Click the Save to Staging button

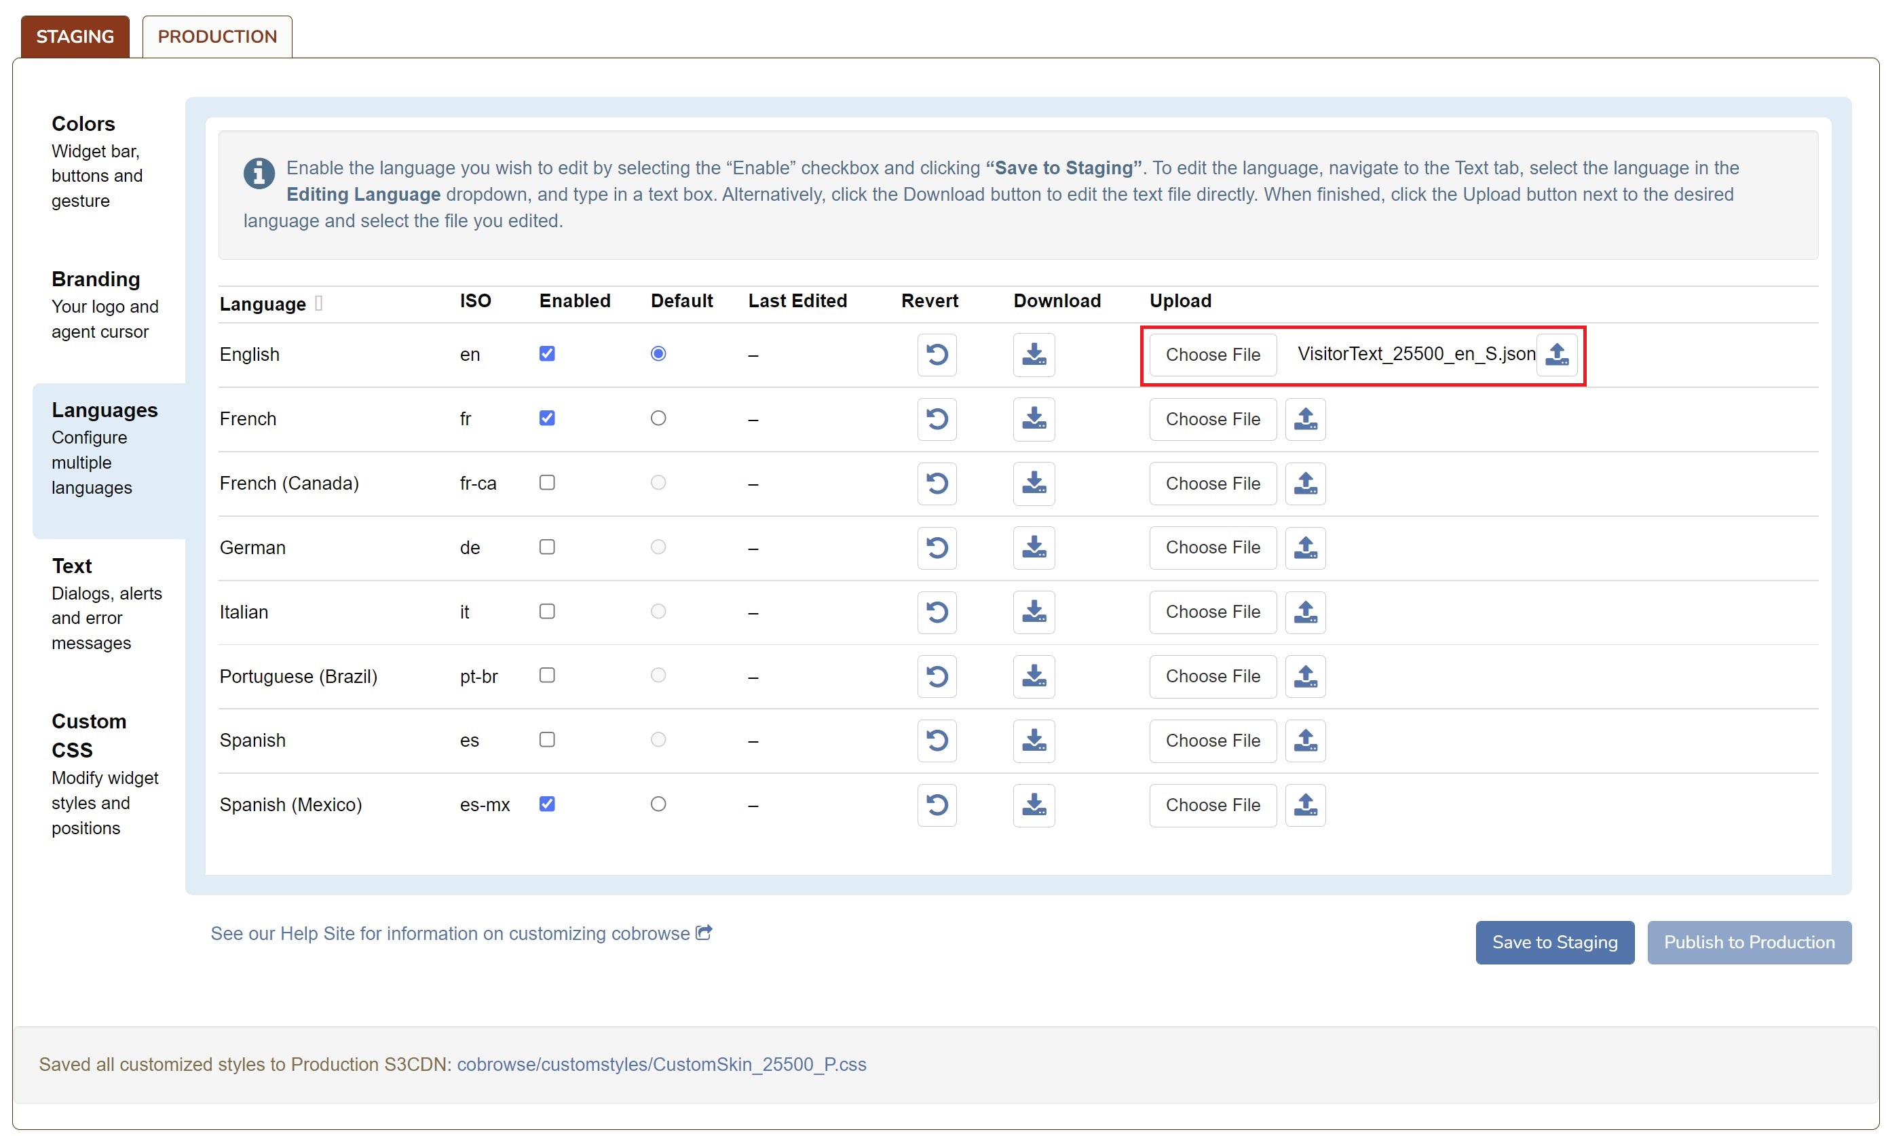(x=1554, y=943)
